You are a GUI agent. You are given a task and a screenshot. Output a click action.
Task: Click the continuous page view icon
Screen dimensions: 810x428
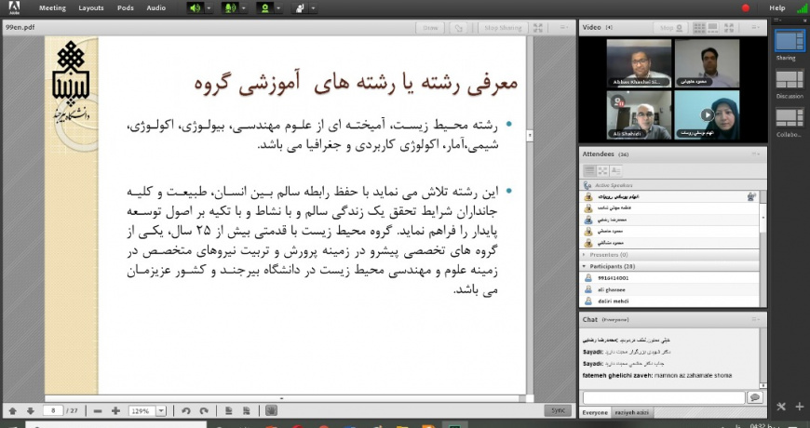click(247, 411)
